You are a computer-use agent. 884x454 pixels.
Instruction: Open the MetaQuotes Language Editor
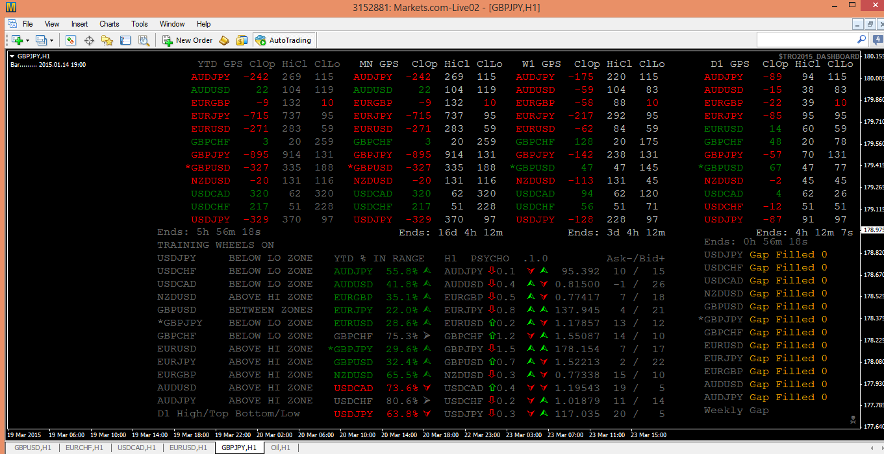click(224, 40)
